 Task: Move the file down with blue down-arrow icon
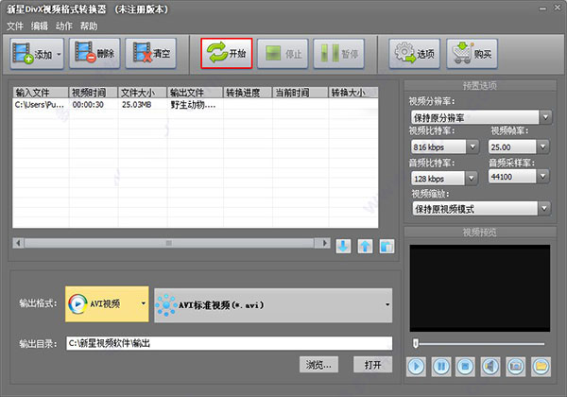click(343, 246)
